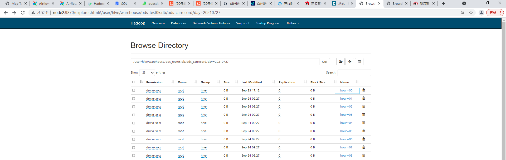Sort the table by Last Modified column
This screenshot has width=506, height=160.
coord(252,82)
